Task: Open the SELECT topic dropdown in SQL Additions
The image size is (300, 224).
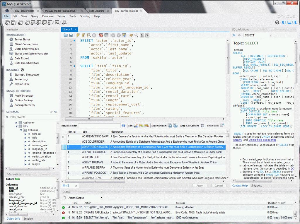Action: click(x=270, y=35)
